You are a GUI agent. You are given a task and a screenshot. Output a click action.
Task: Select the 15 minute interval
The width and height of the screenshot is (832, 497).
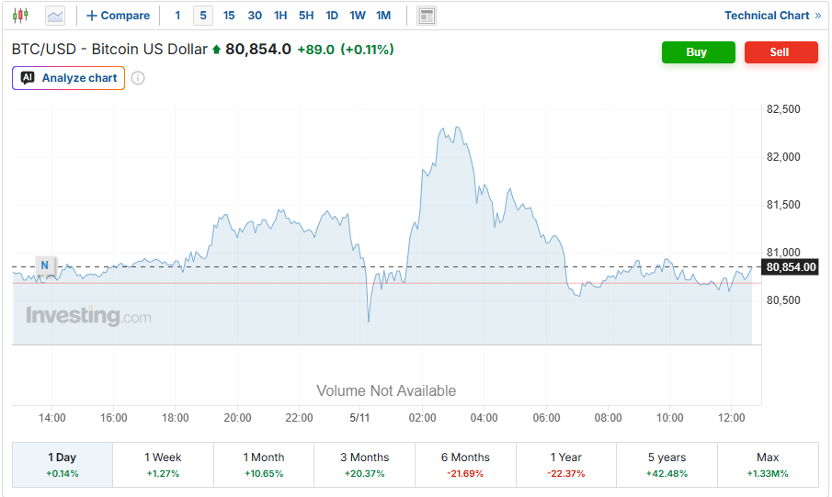[x=229, y=16]
